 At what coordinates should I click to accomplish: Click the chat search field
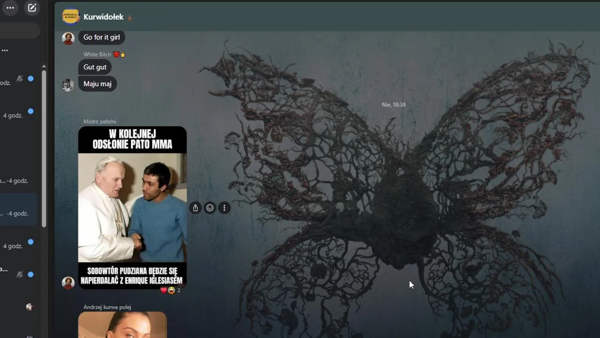tap(20, 31)
